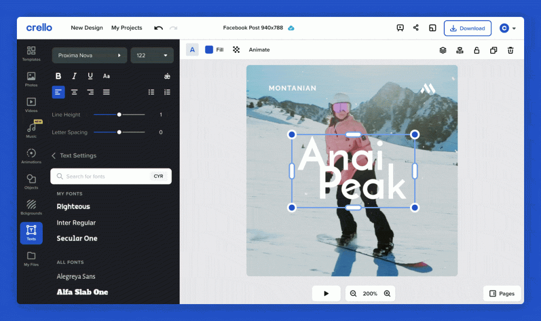Click the transparency checkerboard icon
Screen dimensions: 541x321
(236, 50)
